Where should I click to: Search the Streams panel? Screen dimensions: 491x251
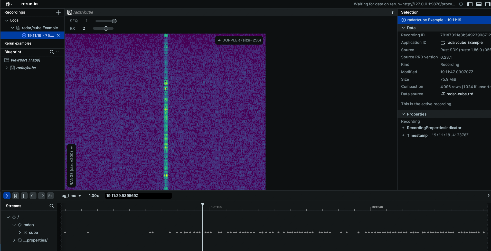[51, 206]
